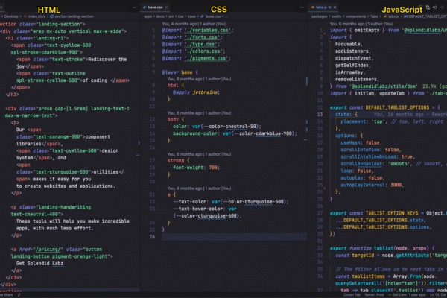The image size is (447, 298).
Task: Click the '@layer base' line in CSS
Action: pyautogui.click(x=180, y=72)
